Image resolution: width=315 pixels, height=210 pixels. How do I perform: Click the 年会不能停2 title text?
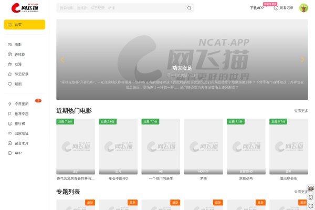(118, 178)
